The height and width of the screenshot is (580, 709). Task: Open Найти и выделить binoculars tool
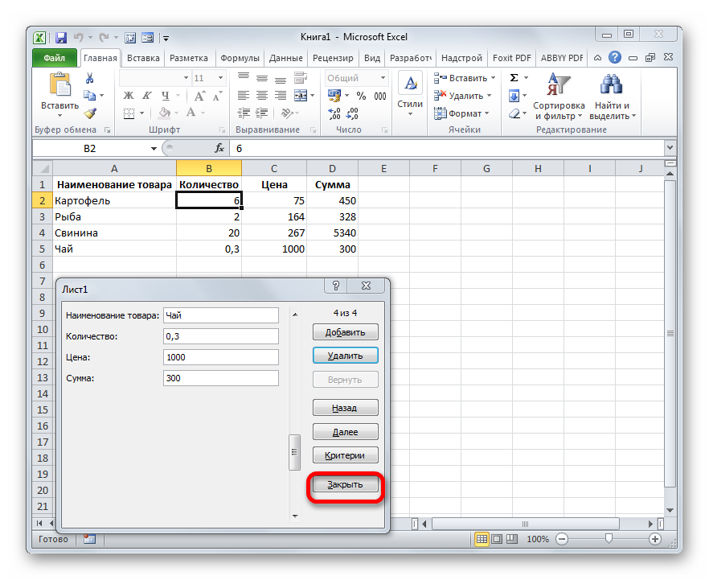tap(612, 97)
